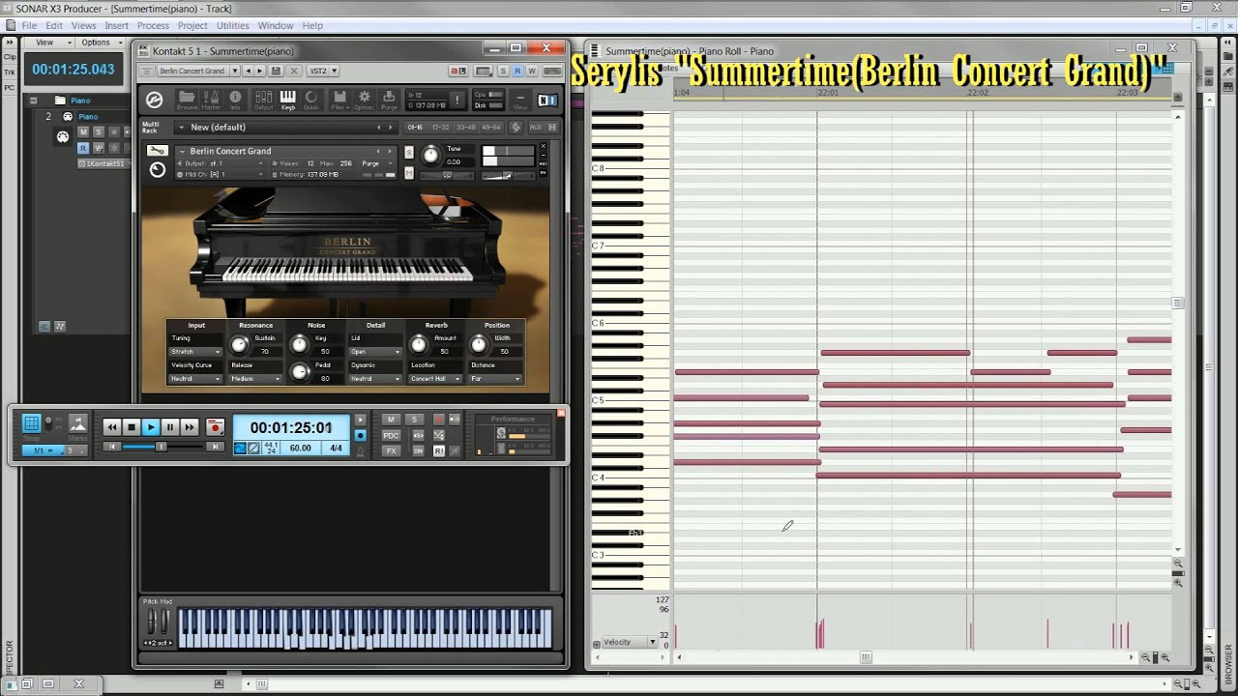Open Kontakt Output mixer
The width and height of the screenshot is (1238, 696).
tap(263, 99)
